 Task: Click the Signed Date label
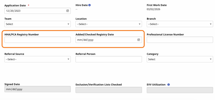tap(12, 84)
